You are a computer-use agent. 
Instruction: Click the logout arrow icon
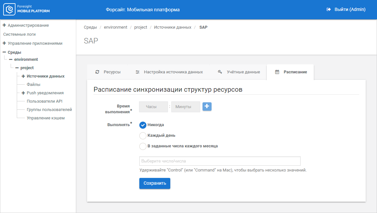coord(329,10)
